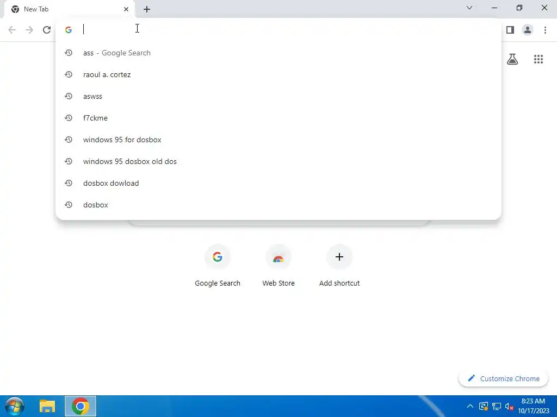Select the 'dosbox dowload' suggestion
The width and height of the screenshot is (557, 417).
point(278,183)
